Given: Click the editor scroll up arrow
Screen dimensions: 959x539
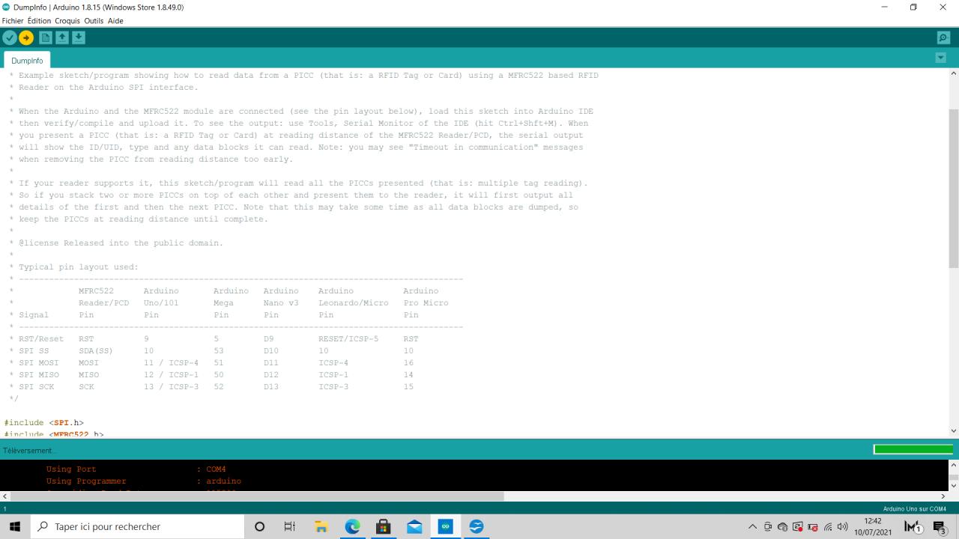Looking at the screenshot, I should coord(953,73).
